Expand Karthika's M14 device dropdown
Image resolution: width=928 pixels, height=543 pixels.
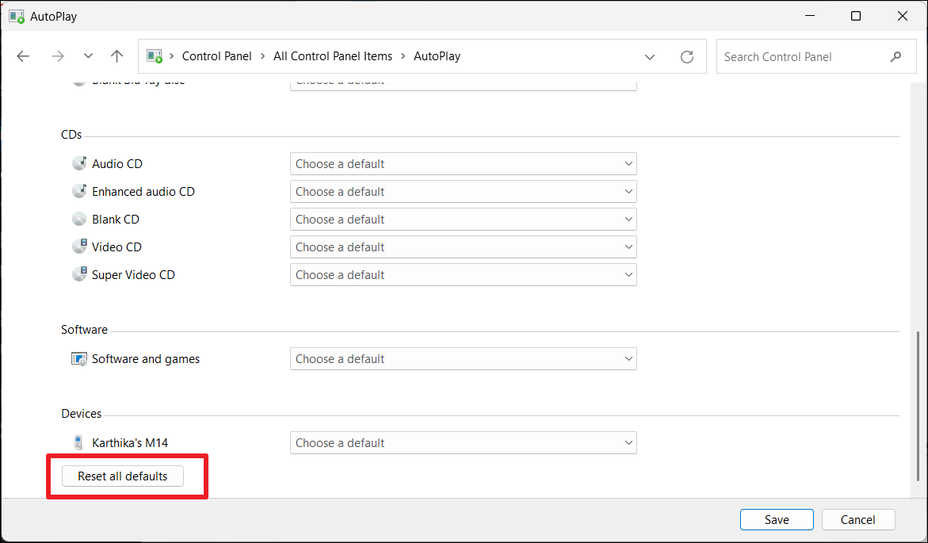(x=463, y=443)
